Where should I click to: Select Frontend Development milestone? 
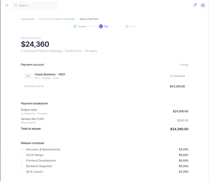[x=41, y=160]
